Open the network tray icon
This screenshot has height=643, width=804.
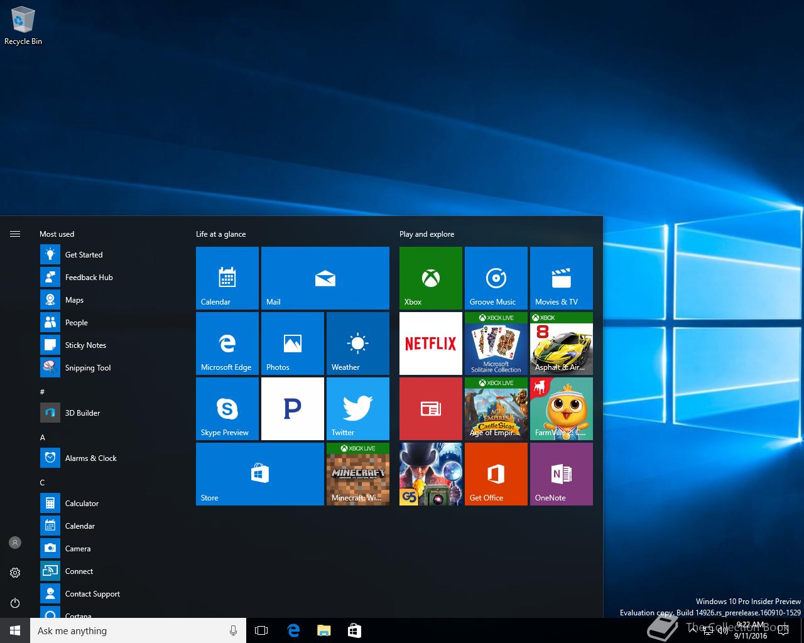[708, 631]
